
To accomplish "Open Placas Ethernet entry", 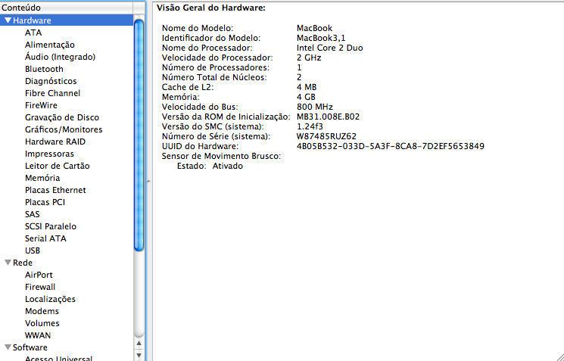I will coord(55,190).
